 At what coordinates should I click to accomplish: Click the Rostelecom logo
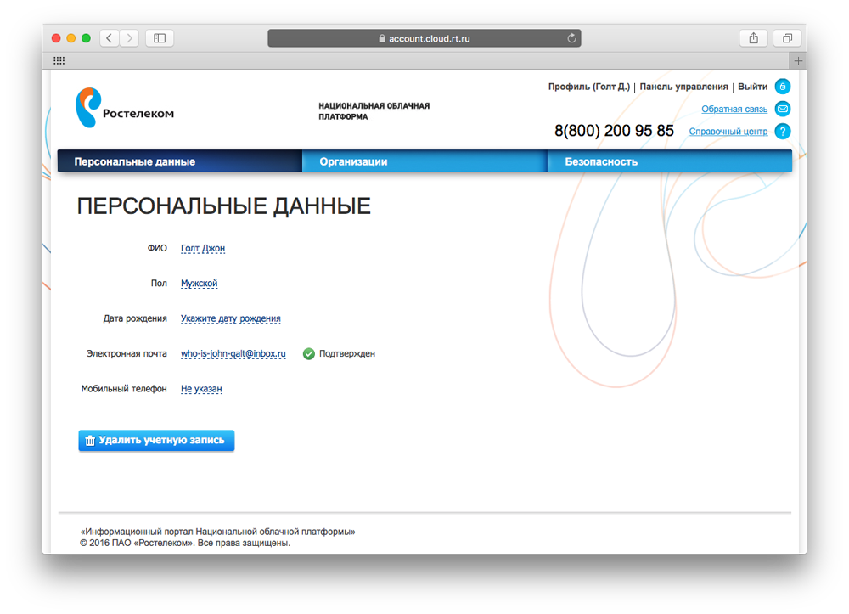click(x=125, y=108)
